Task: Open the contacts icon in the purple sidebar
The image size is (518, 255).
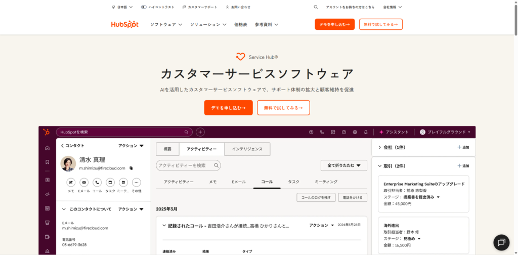Action: coord(47,180)
